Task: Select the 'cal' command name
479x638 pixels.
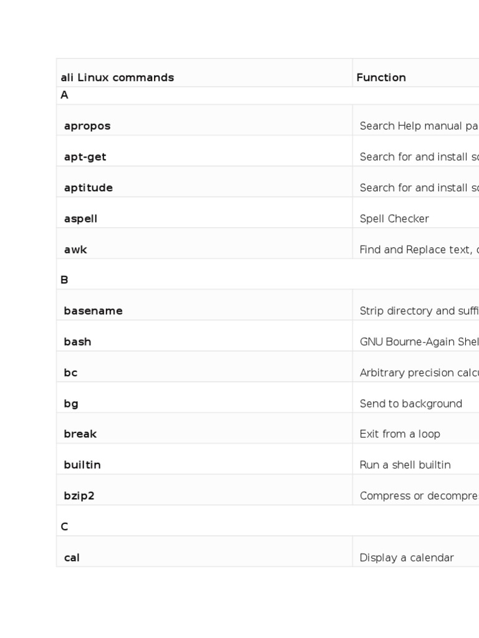Action: pyautogui.click(x=72, y=558)
